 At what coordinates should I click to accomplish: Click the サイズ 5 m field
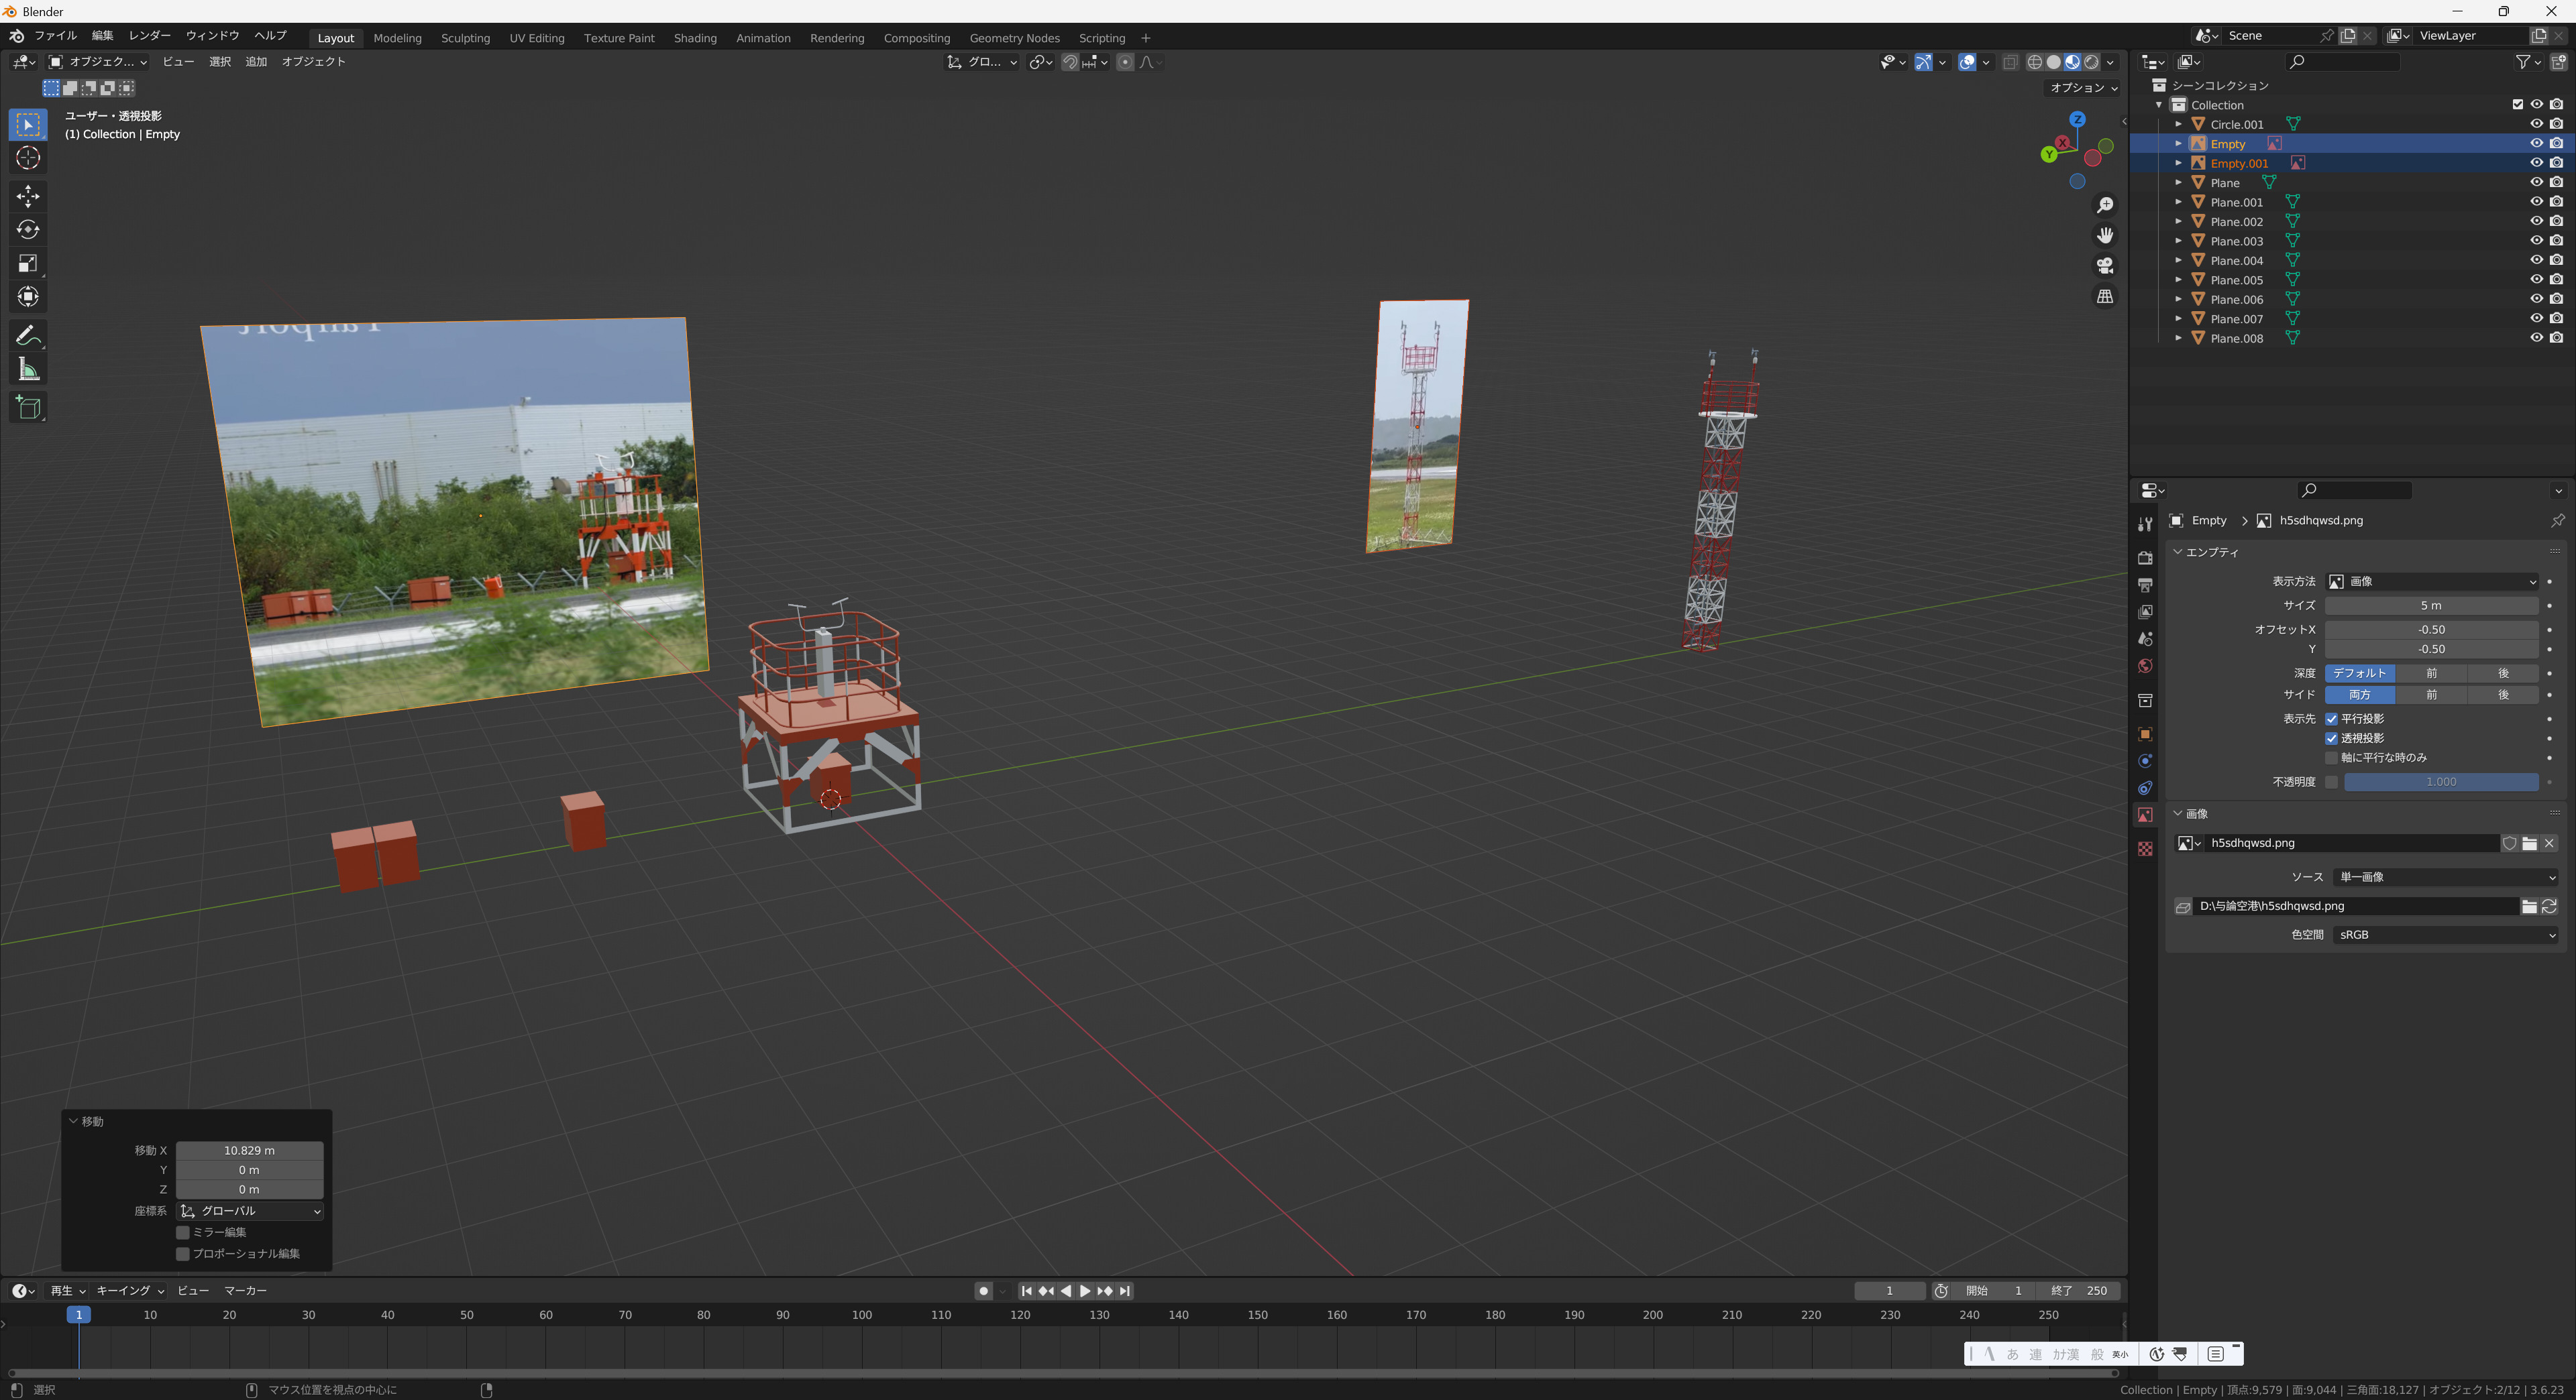[x=2431, y=605]
